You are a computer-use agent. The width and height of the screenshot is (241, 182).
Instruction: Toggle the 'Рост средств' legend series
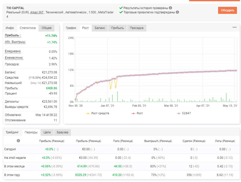[98, 113]
